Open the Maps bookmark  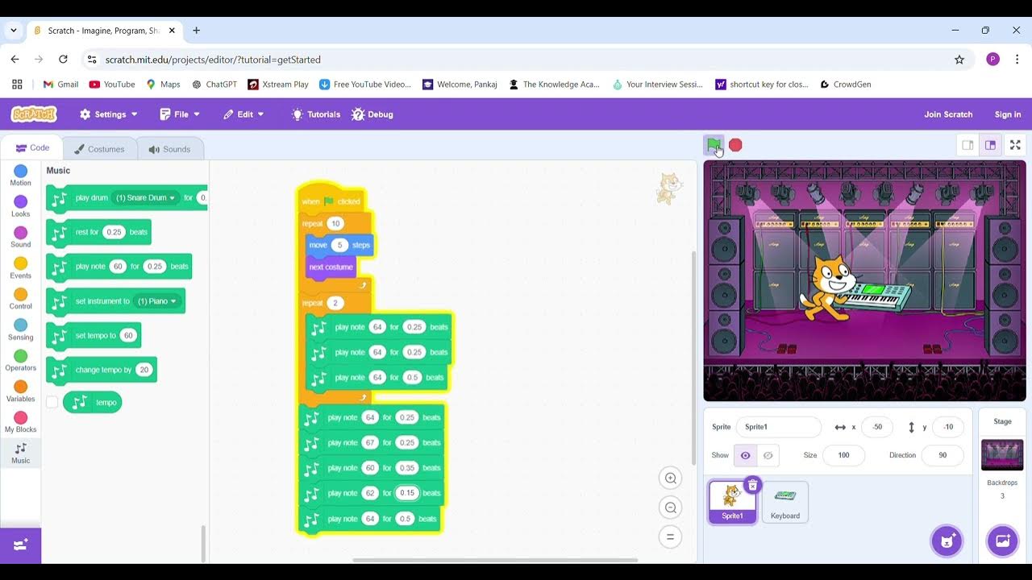(x=164, y=84)
